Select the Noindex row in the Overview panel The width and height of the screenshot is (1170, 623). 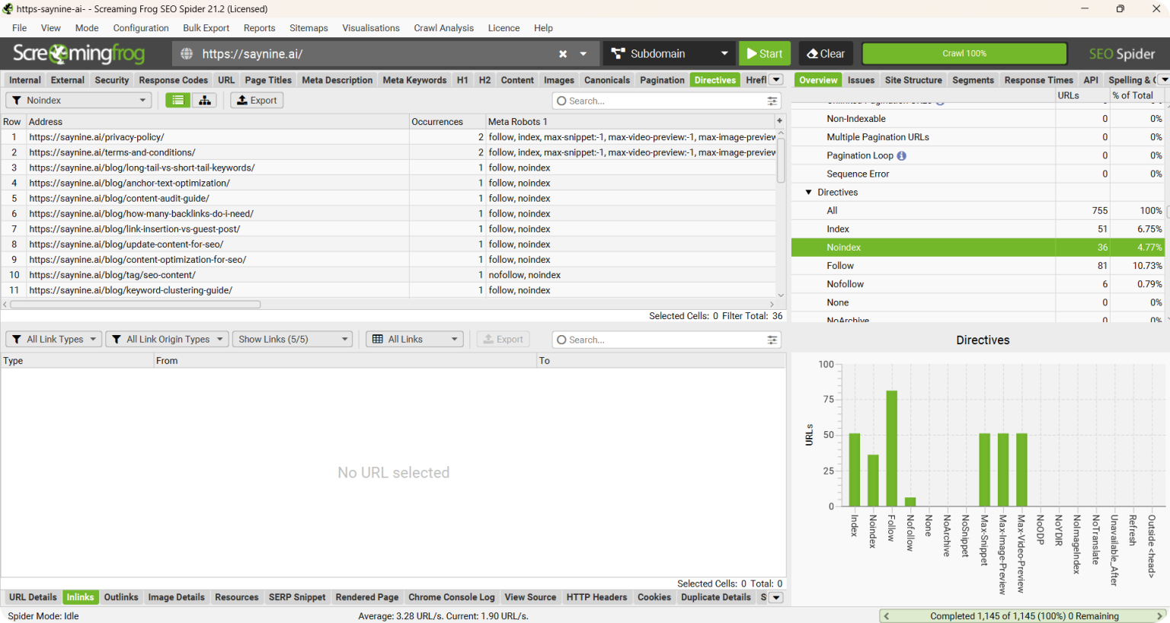tap(977, 248)
